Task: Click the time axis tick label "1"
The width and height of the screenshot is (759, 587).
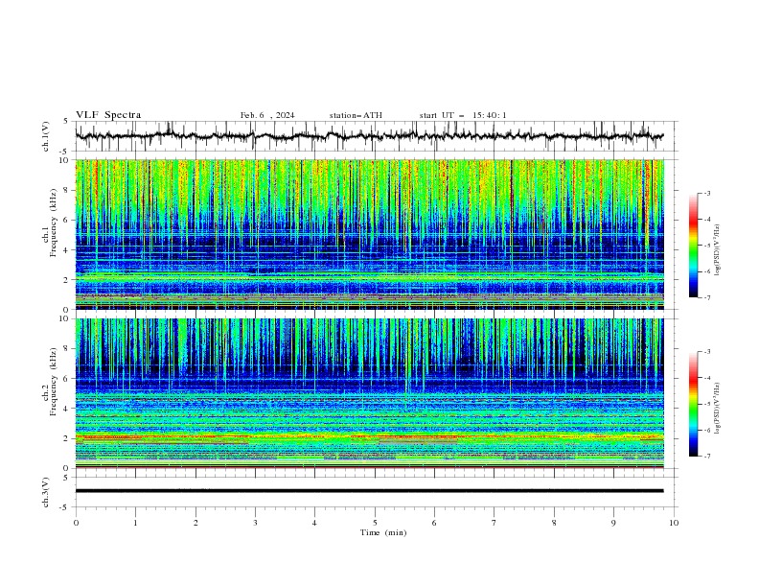Action: (135, 523)
